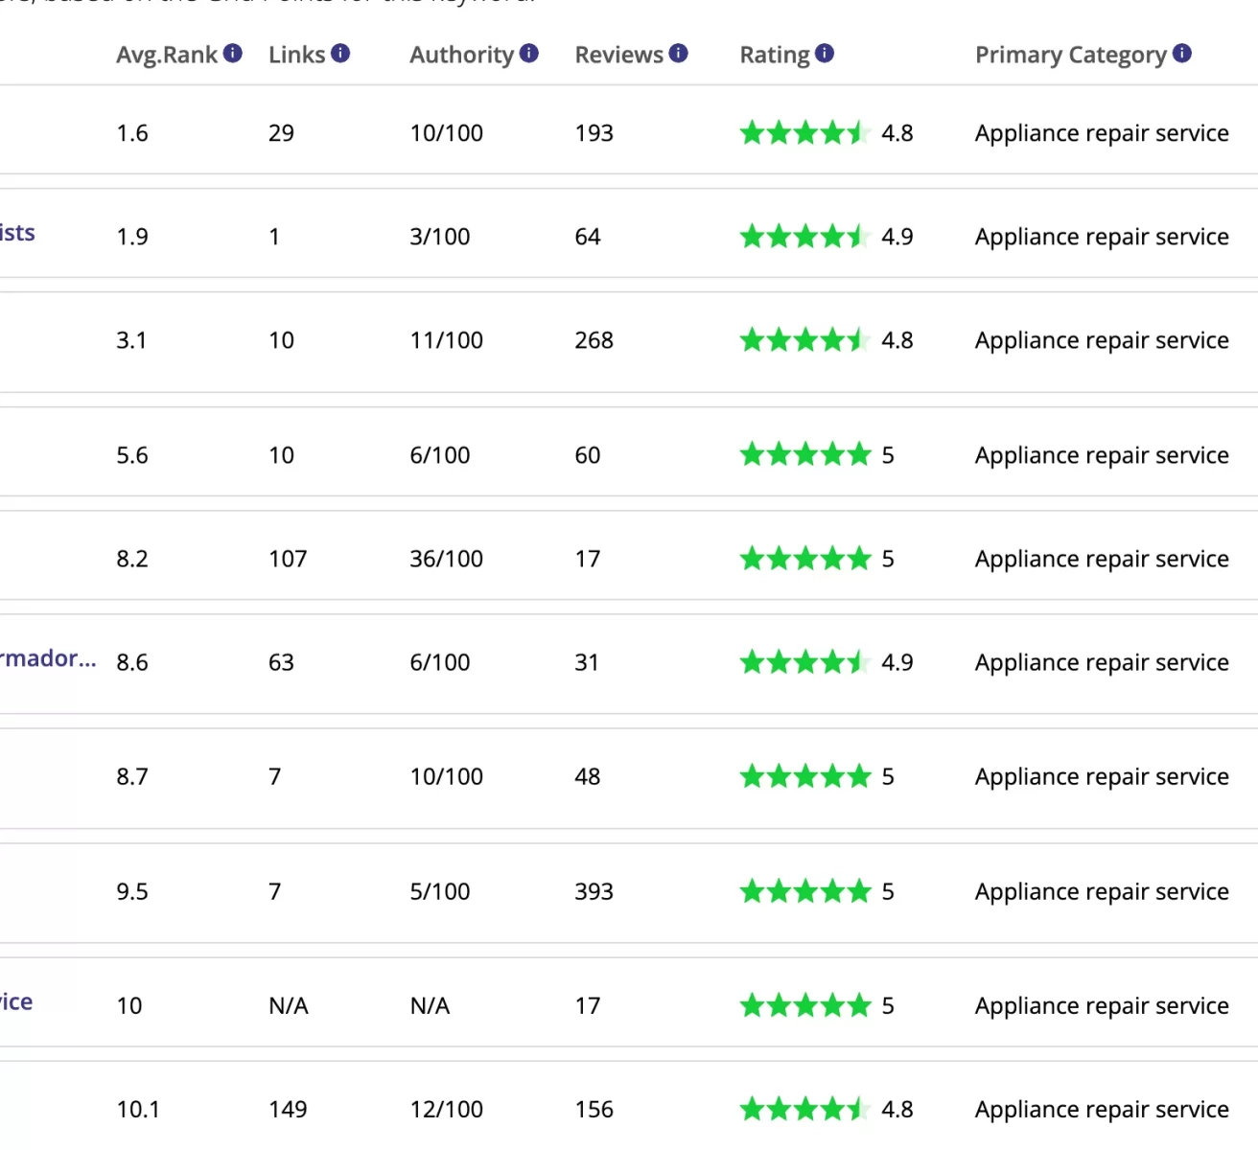Open the business link ending in "ice"
This screenshot has height=1150, width=1258.
[16, 1002]
